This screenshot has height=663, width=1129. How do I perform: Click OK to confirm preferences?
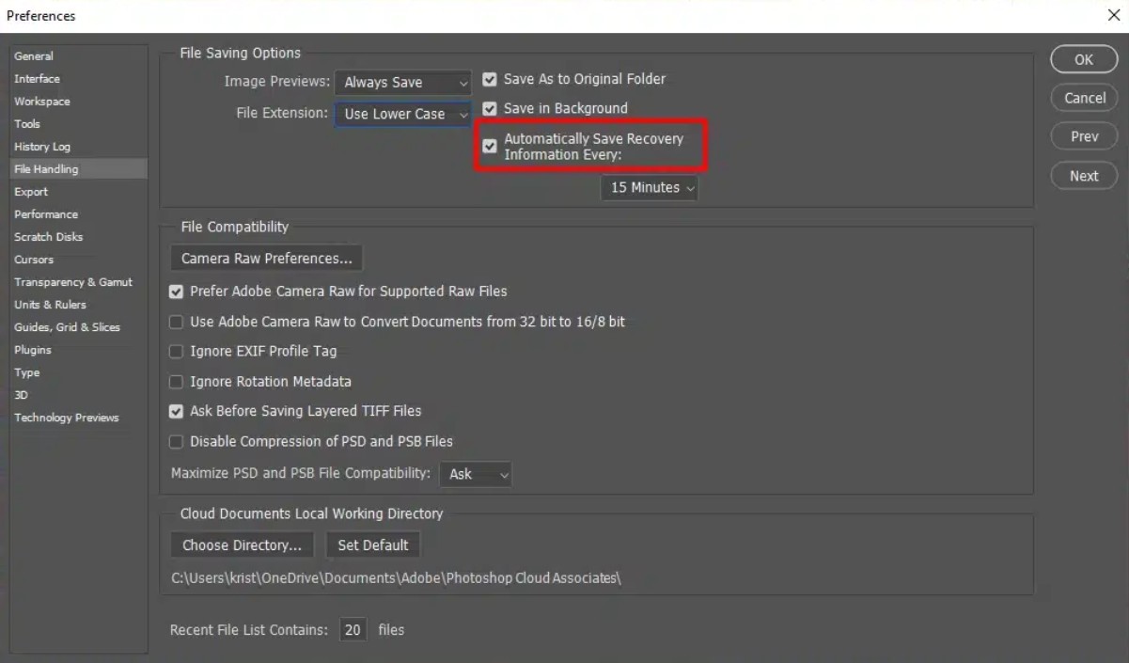point(1083,59)
